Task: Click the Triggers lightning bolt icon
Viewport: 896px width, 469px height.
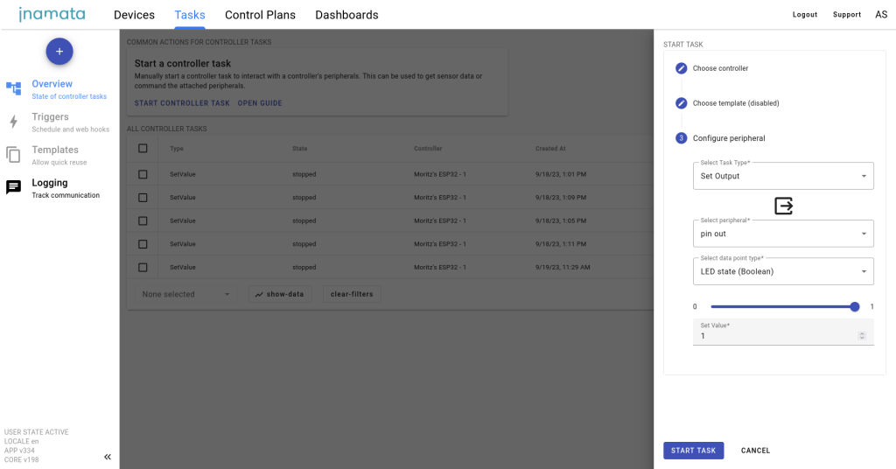Action: [x=14, y=121]
